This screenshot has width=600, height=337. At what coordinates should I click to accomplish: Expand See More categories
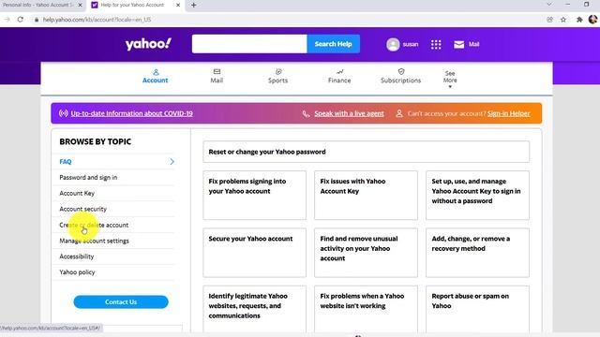click(x=450, y=79)
